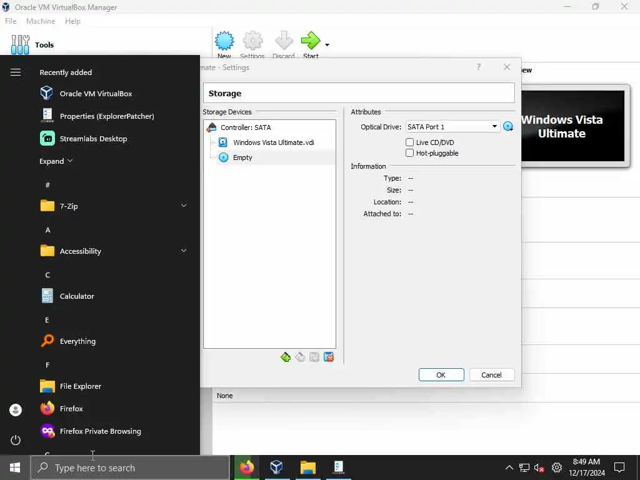This screenshot has height=480, width=640.
Task: Click the A letter group header
Action: coord(47,230)
